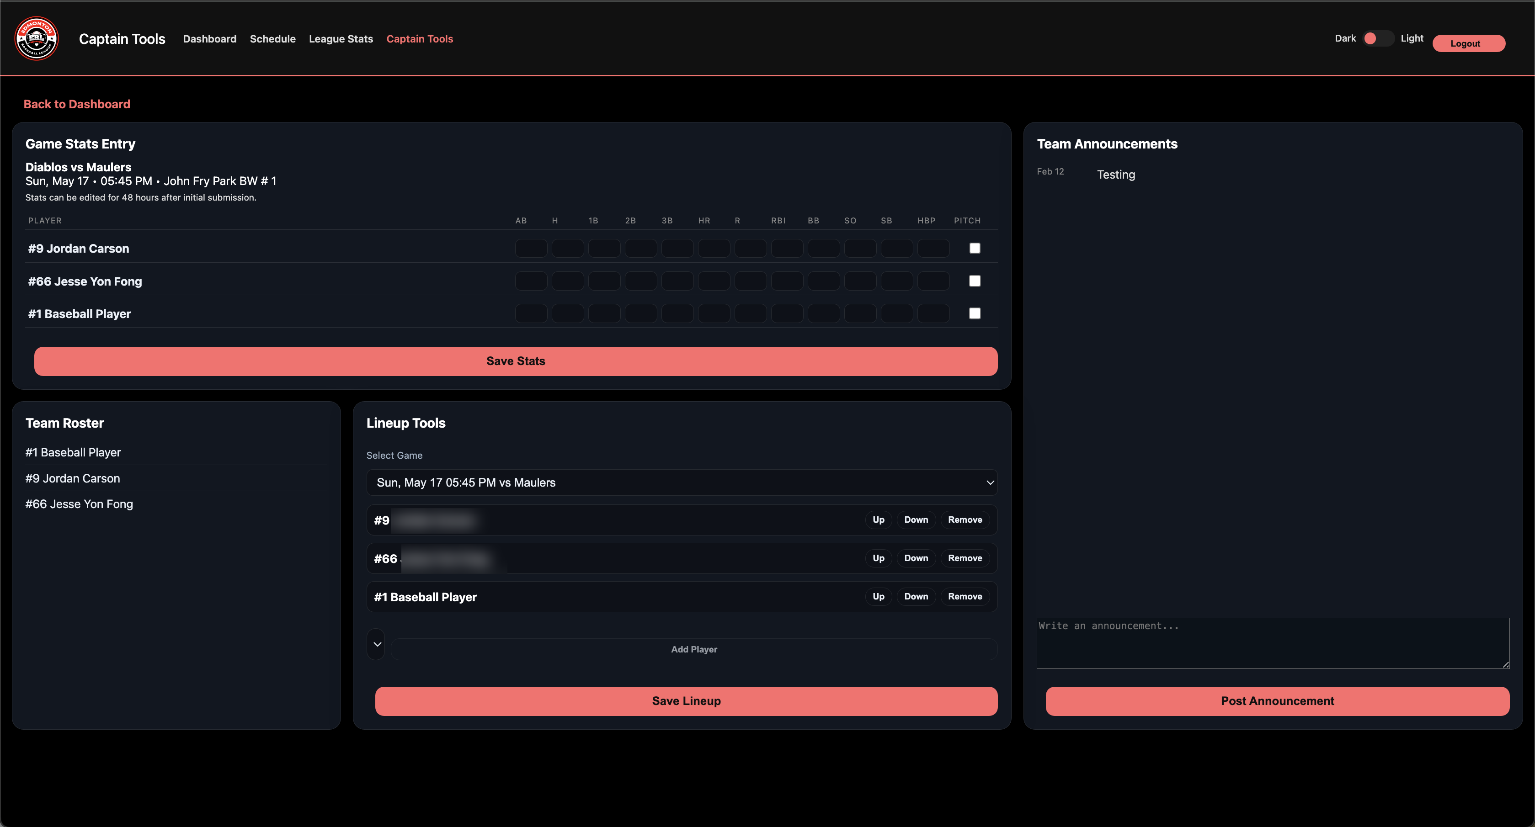The image size is (1535, 827).
Task: Check PITCH for Baseball Player
Action: click(x=975, y=313)
